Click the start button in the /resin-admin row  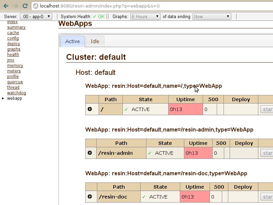click(267, 153)
